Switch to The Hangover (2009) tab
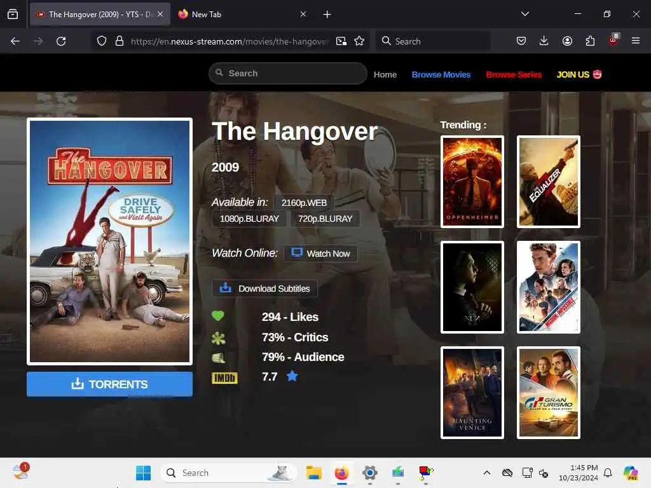The height and width of the screenshot is (488, 651). click(100, 15)
